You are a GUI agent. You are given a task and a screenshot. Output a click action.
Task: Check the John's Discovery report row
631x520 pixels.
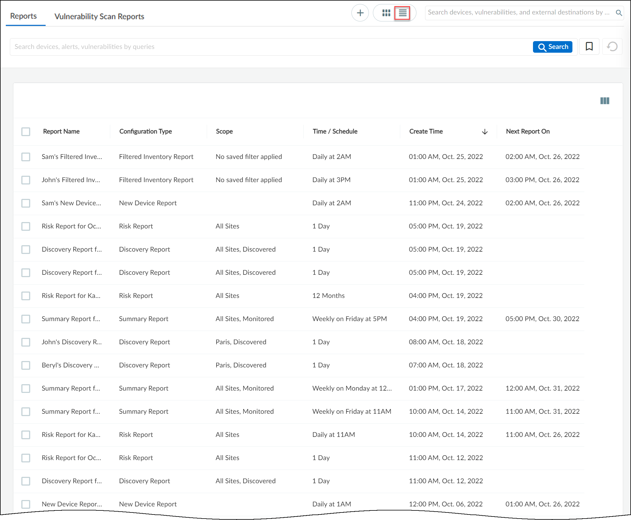pyautogui.click(x=26, y=342)
